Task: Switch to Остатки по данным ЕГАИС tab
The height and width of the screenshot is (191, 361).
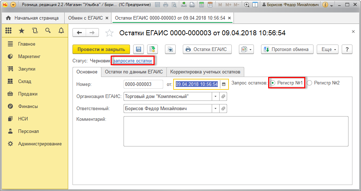Action: (x=134, y=72)
